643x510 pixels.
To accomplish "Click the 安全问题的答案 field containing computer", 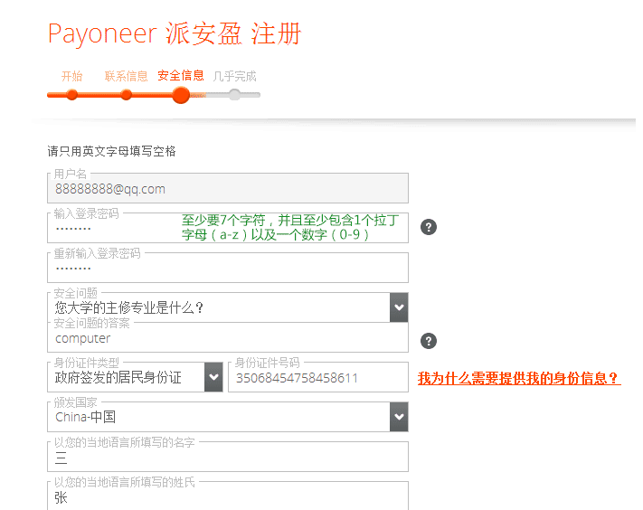I will tap(228, 337).
